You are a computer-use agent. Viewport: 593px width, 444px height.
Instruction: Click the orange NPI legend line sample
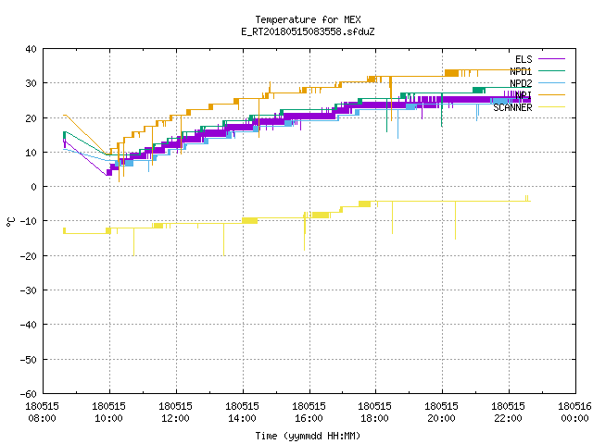pyautogui.click(x=551, y=94)
